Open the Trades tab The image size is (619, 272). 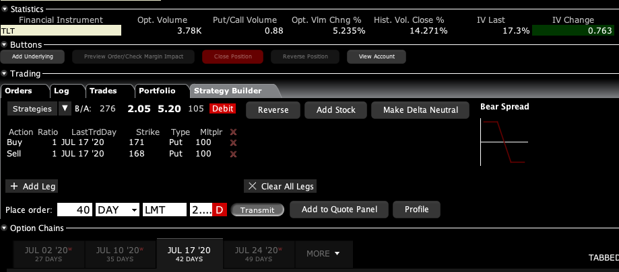coord(103,91)
